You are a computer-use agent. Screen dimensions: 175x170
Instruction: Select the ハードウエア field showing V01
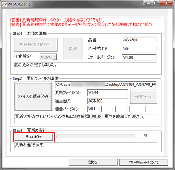tap(139, 49)
